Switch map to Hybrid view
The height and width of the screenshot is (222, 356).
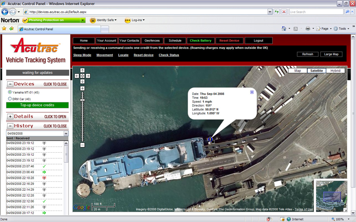coord(335,71)
